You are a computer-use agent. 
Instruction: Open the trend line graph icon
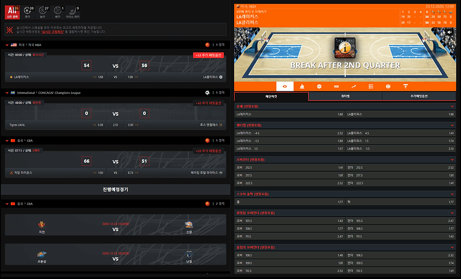(354, 86)
